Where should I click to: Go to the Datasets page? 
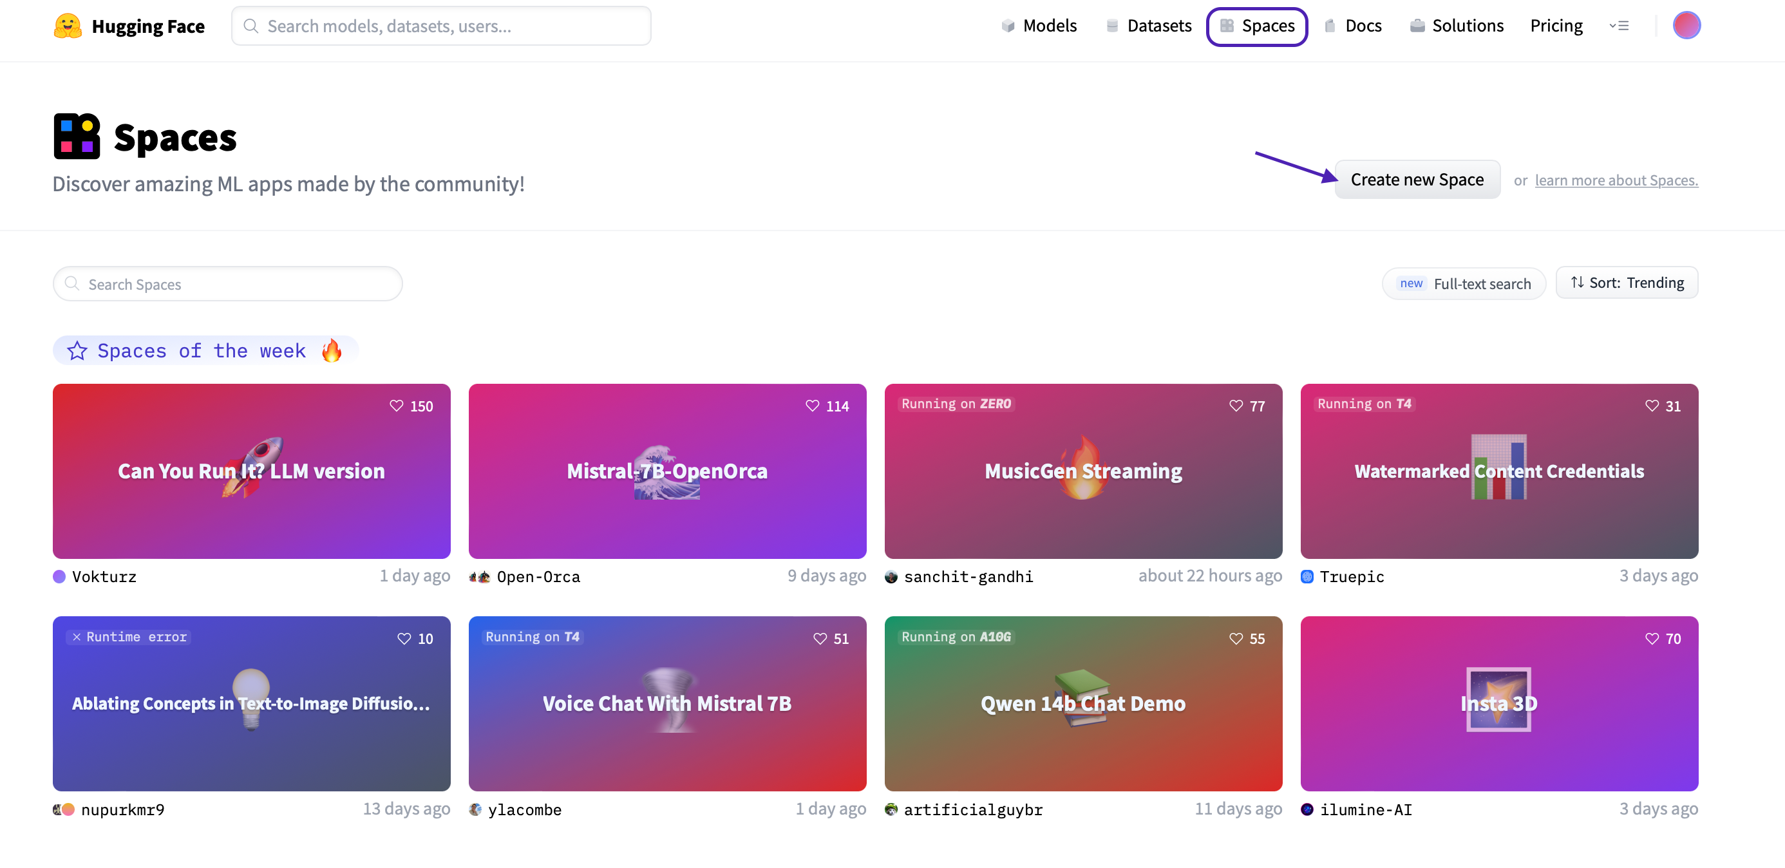[1148, 26]
